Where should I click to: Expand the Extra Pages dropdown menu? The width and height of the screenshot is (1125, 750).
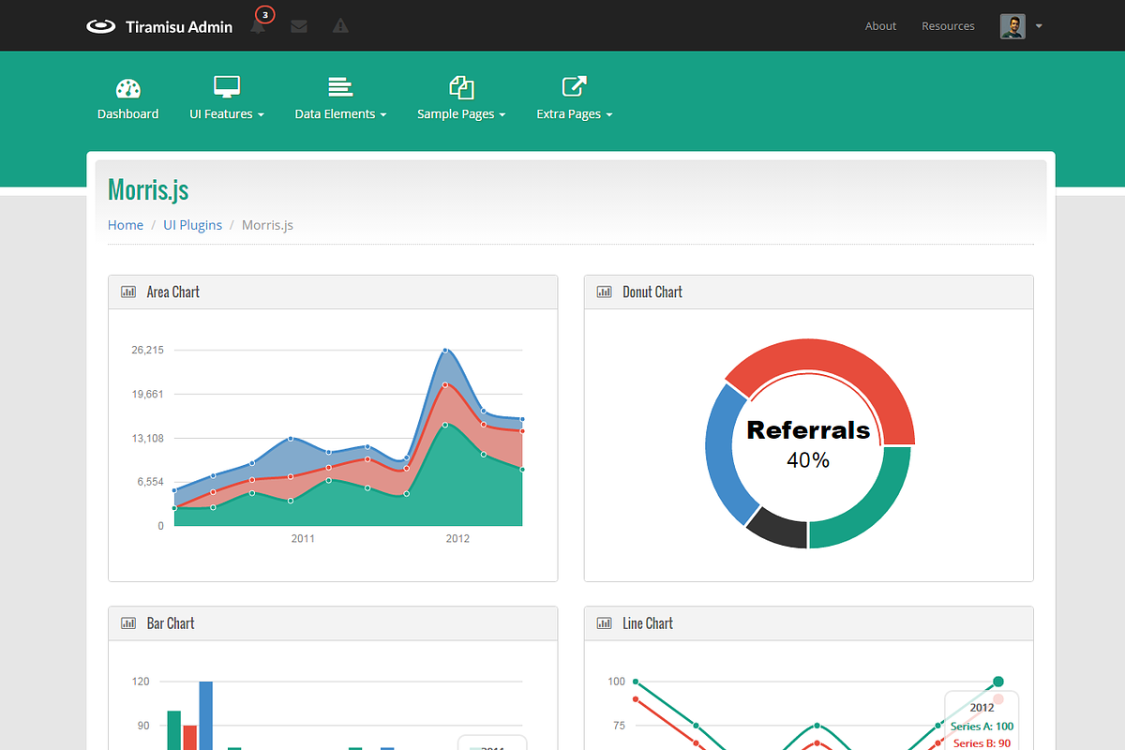tap(574, 114)
